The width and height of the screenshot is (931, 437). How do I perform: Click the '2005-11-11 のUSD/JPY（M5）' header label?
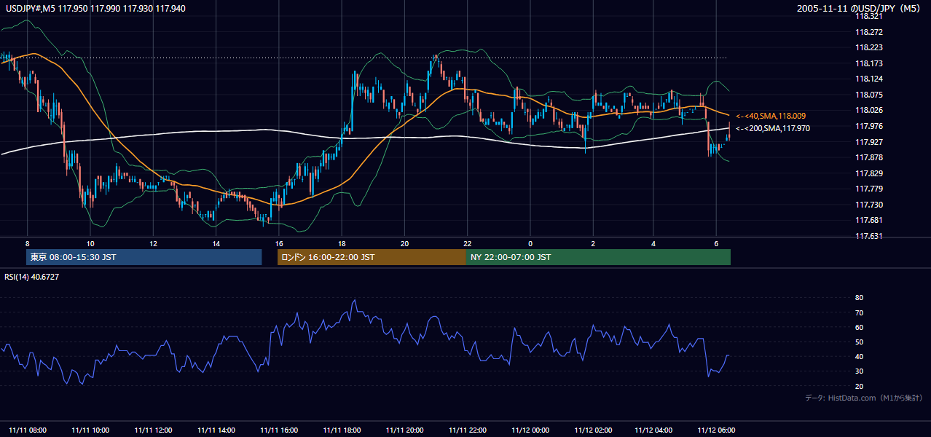[860, 9]
